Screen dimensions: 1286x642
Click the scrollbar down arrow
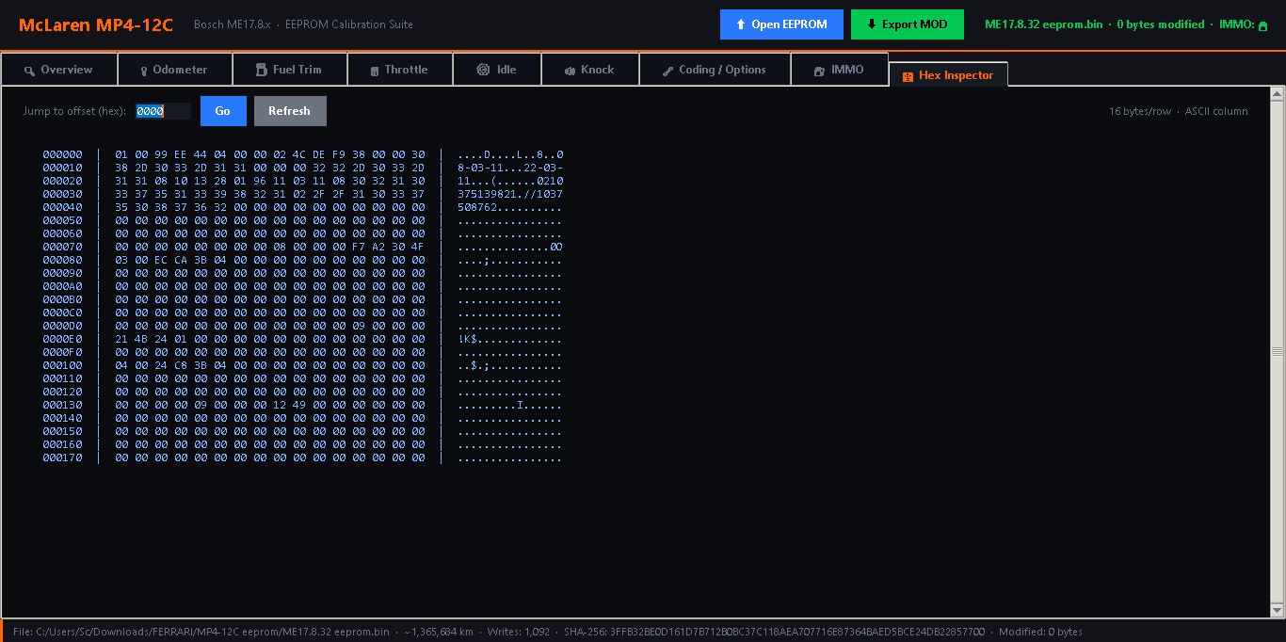pyautogui.click(x=1278, y=610)
